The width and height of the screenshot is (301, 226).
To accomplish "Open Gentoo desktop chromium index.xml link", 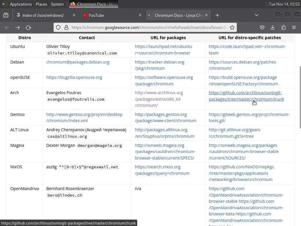I will pyautogui.click(x=84, y=117).
